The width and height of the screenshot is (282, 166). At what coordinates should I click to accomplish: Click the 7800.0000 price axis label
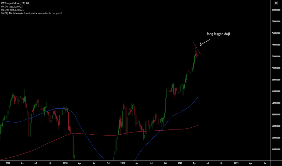coord(276,21)
